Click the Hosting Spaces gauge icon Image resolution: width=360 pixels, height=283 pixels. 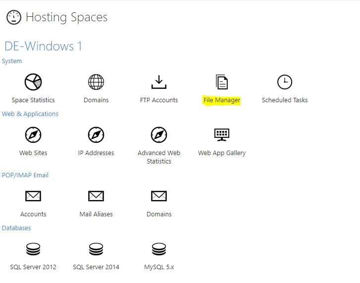tap(14, 17)
